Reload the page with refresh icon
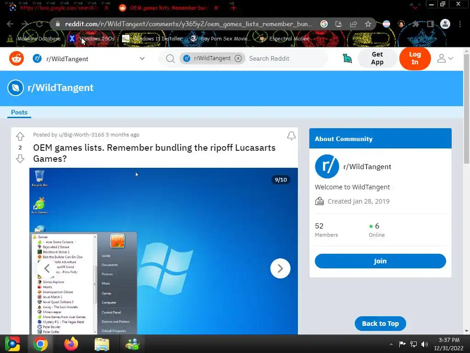Screen dimensions: 470x353 (x=39, y=24)
